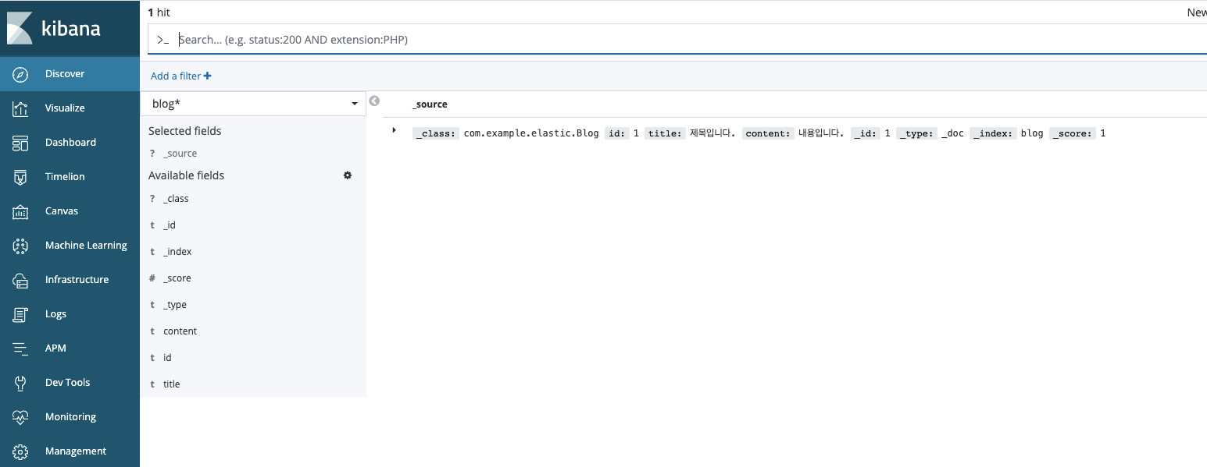Select the Dev Tools menu label

coord(67,383)
